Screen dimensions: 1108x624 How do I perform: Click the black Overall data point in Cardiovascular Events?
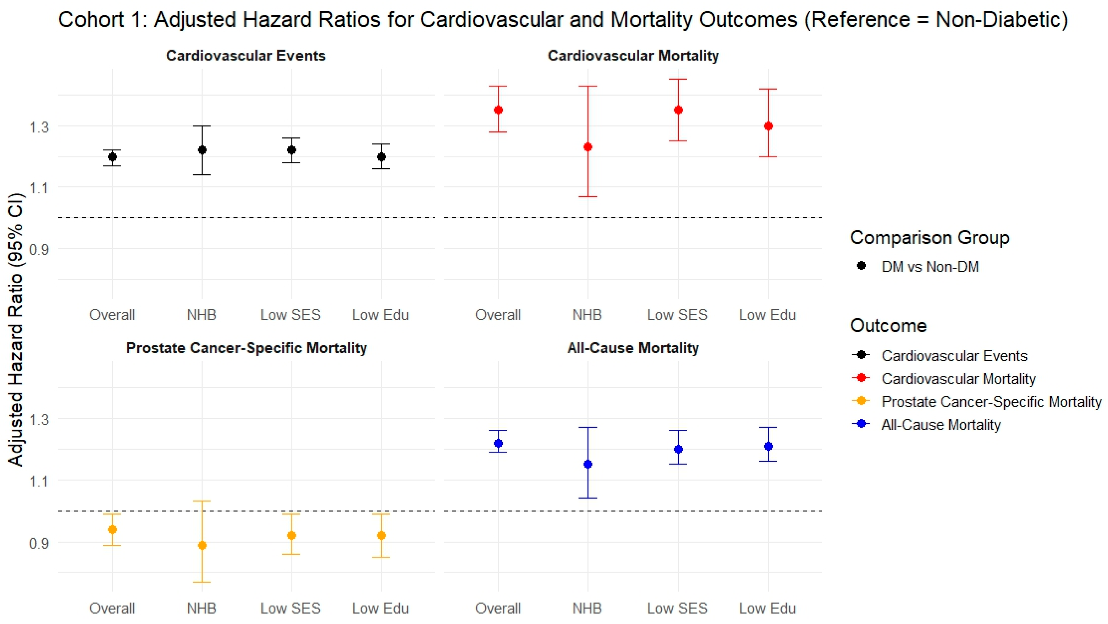coord(112,157)
